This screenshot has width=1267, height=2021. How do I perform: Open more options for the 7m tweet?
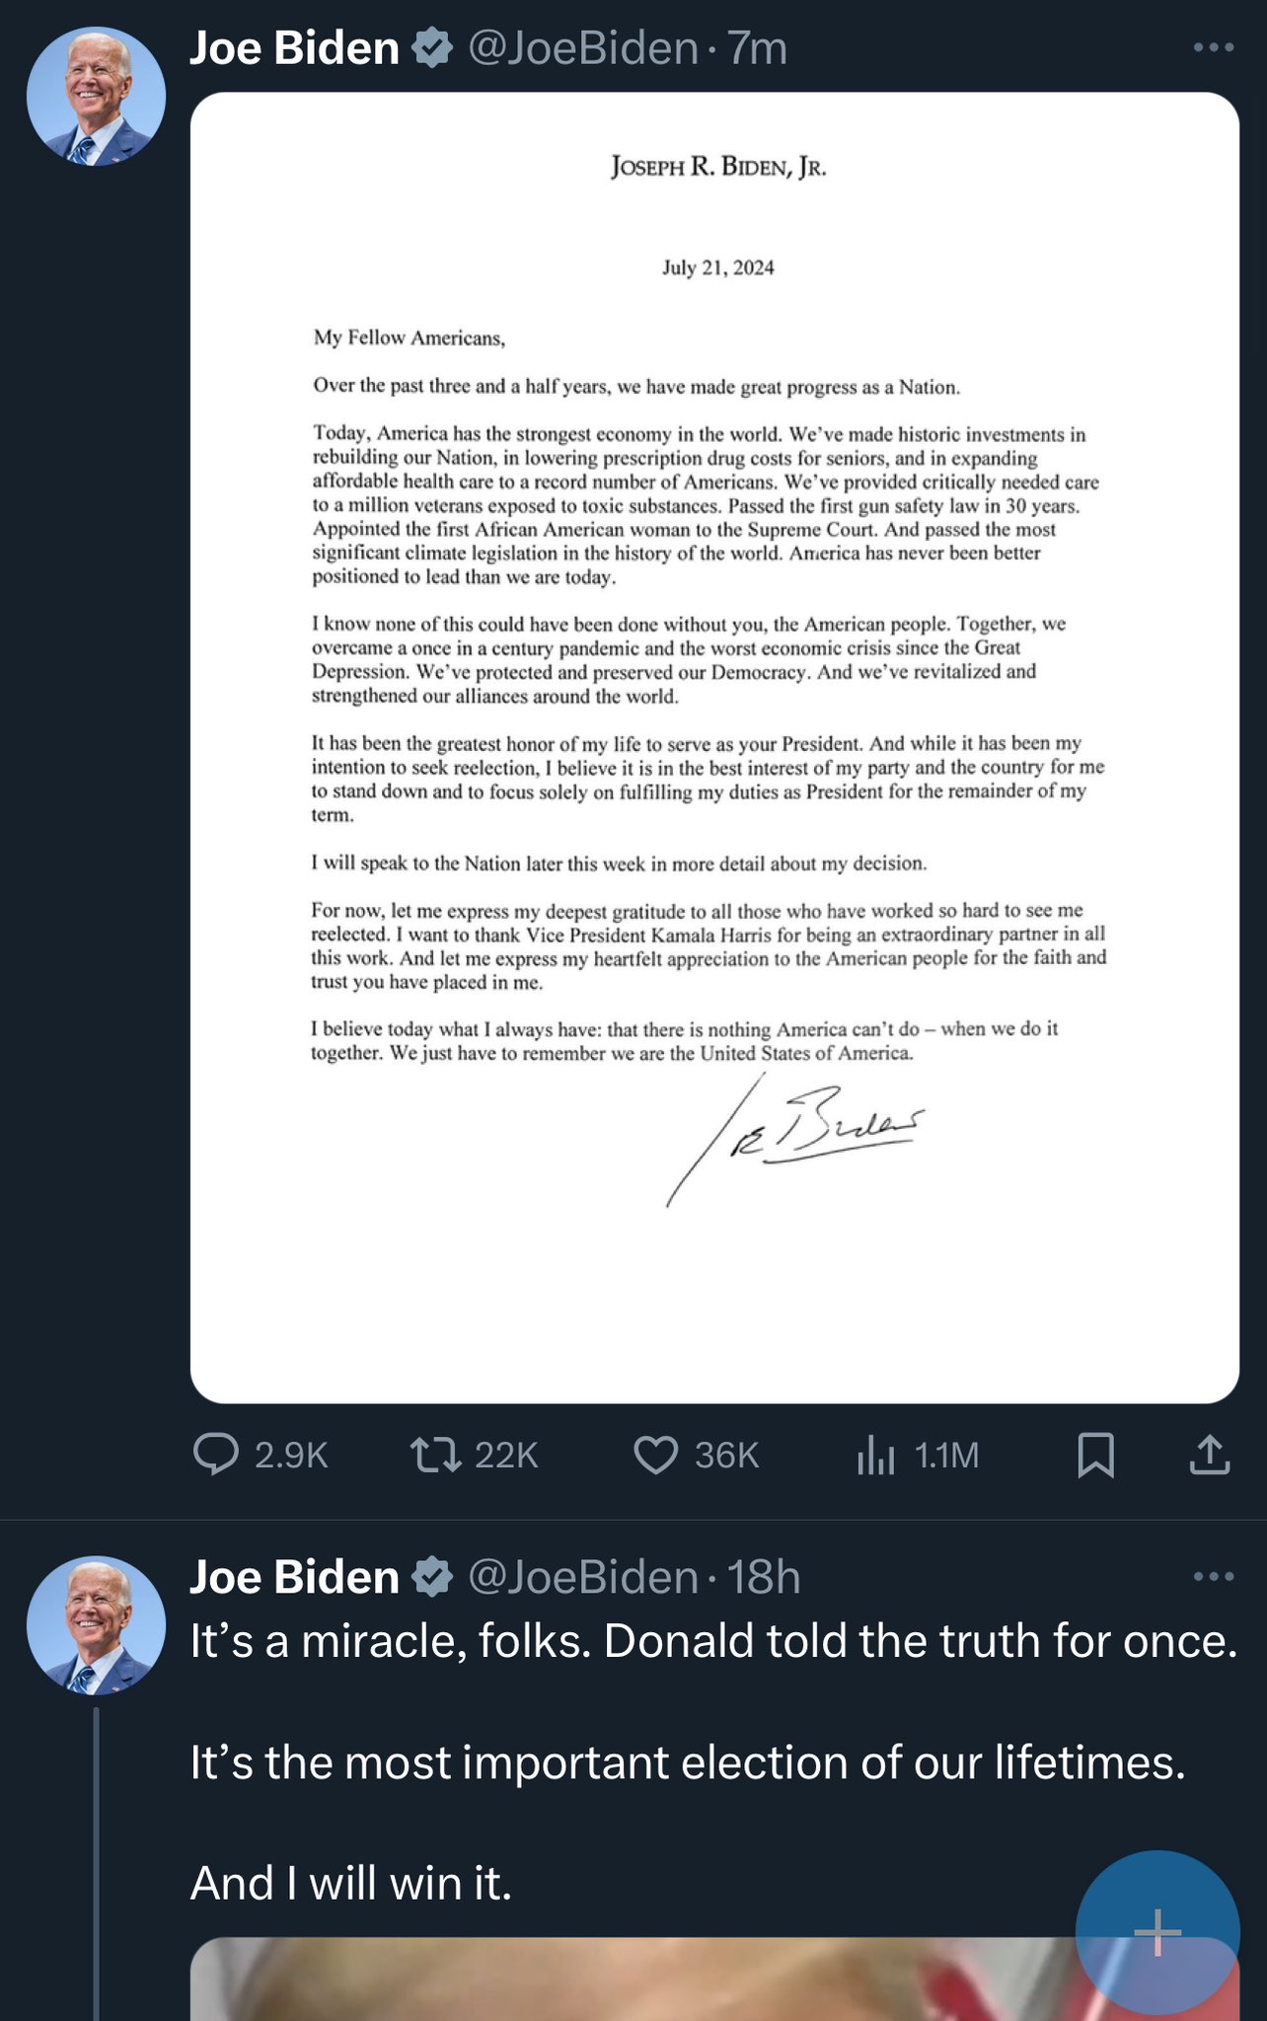pyautogui.click(x=1213, y=47)
